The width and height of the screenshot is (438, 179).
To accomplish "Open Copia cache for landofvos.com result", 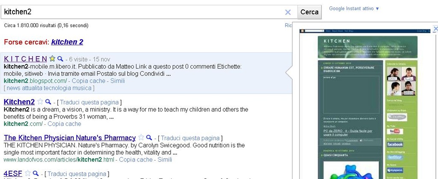I will click(x=136, y=159).
